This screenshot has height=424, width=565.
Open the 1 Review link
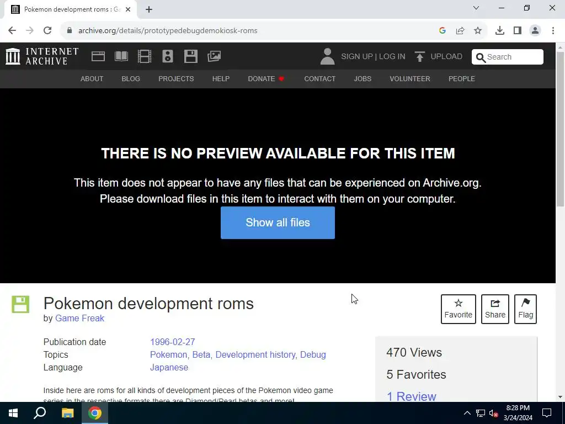(x=411, y=396)
